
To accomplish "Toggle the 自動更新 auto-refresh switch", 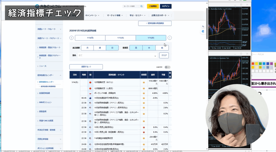I will pyautogui.click(x=168, y=67).
